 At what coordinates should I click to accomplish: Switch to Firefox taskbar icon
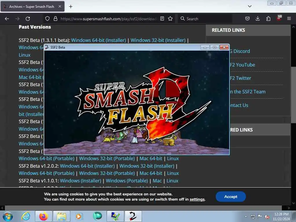(44, 216)
